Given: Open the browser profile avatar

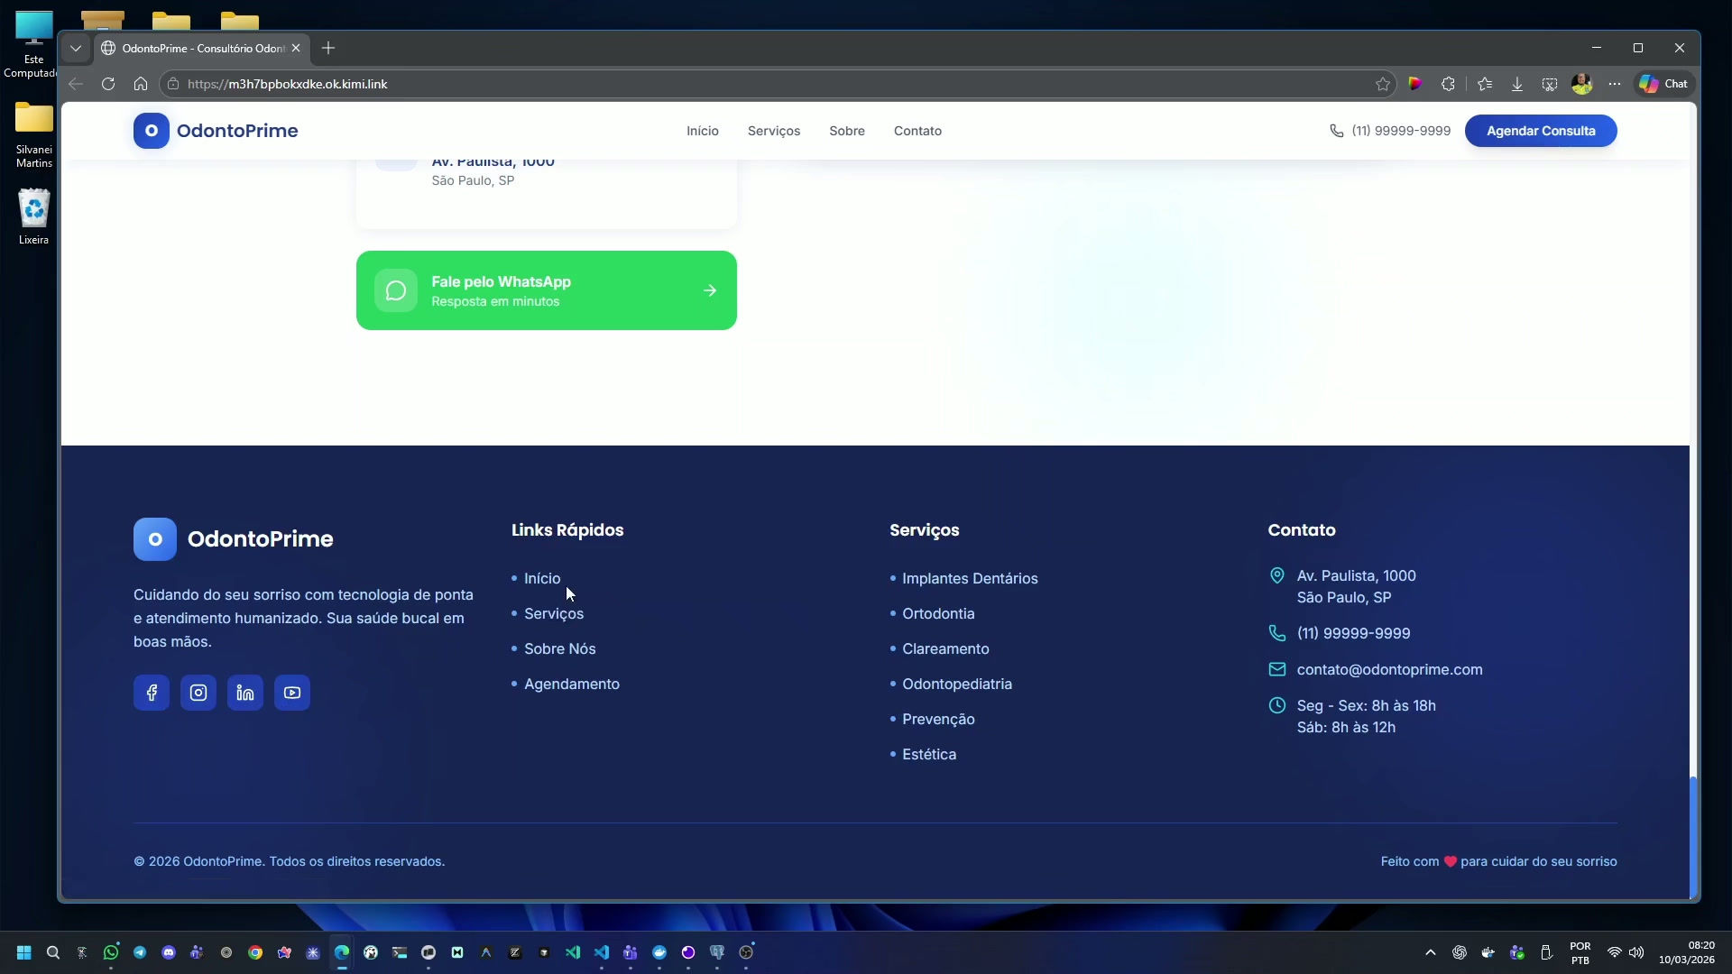Looking at the screenshot, I should (x=1582, y=83).
